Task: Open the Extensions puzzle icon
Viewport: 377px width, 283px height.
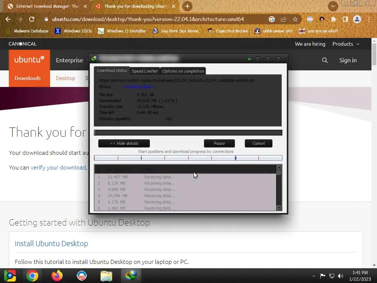Action: [x=333, y=19]
